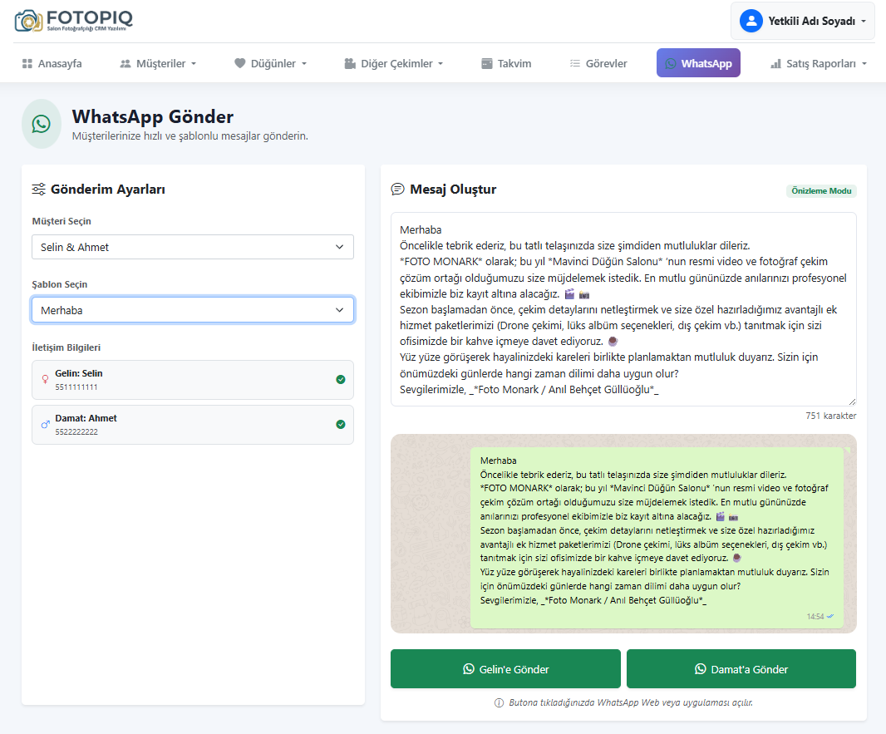The width and height of the screenshot is (886, 734).
Task: Click the Önizleme Modu badge
Action: pyautogui.click(x=821, y=191)
